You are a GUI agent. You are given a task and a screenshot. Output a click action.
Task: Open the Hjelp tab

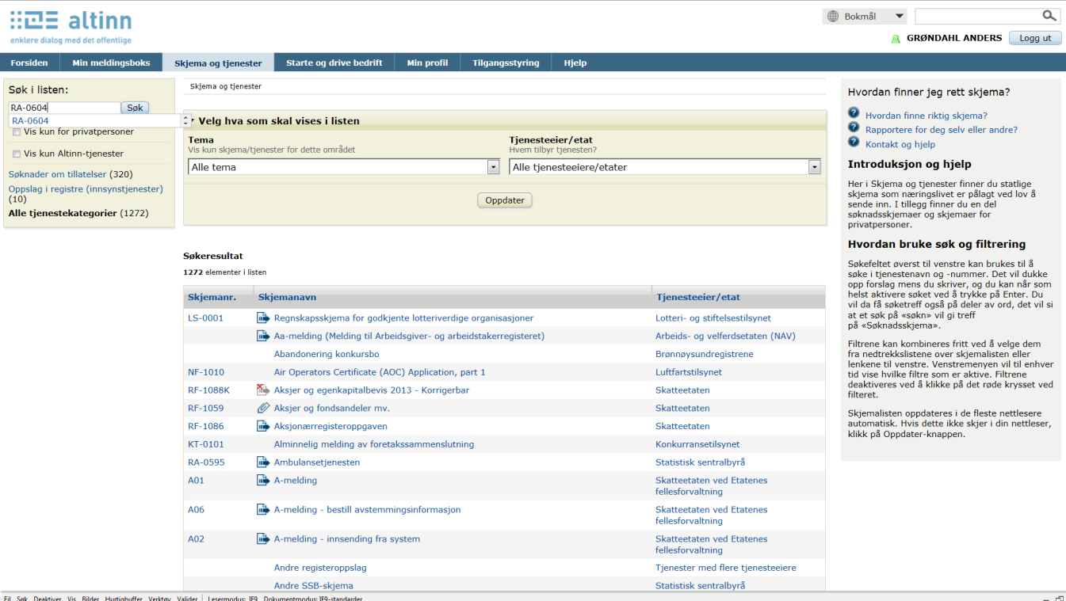pos(575,63)
